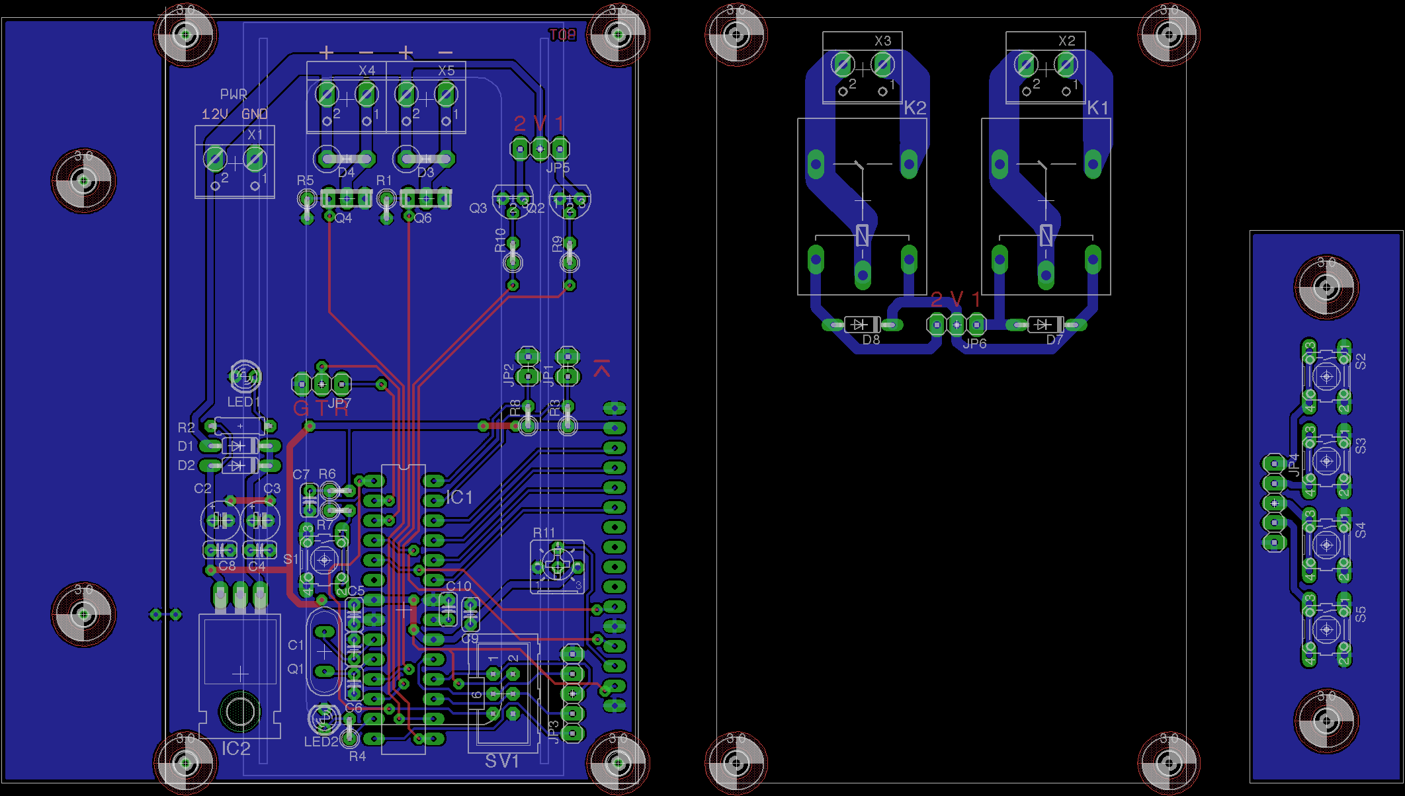The image size is (1405, 796).
Task: Select the X4 terminal block label
Action: [366, 70]
